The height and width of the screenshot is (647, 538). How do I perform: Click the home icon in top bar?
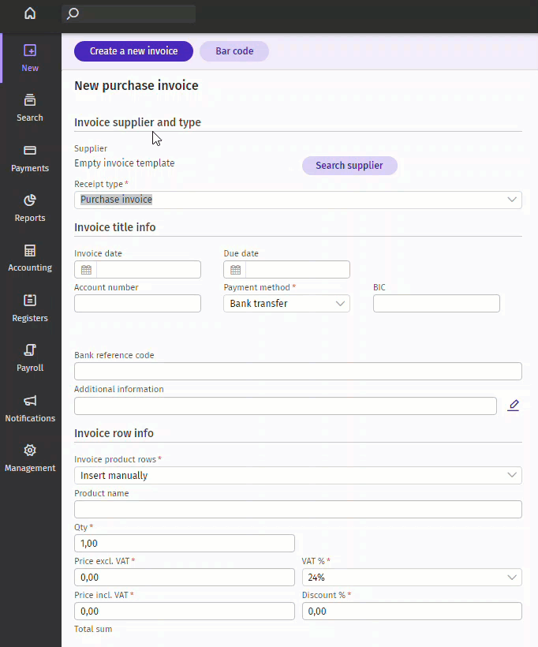click(30, 13)
